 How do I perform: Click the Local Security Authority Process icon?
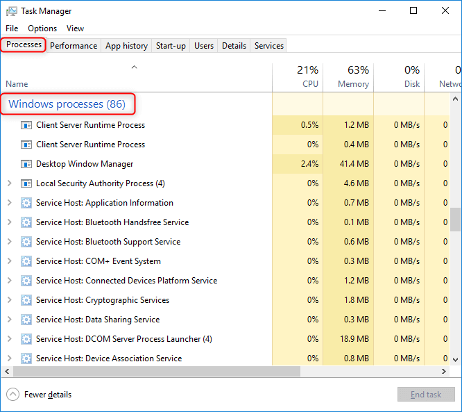pyautogui.click(x=26, y=183)
